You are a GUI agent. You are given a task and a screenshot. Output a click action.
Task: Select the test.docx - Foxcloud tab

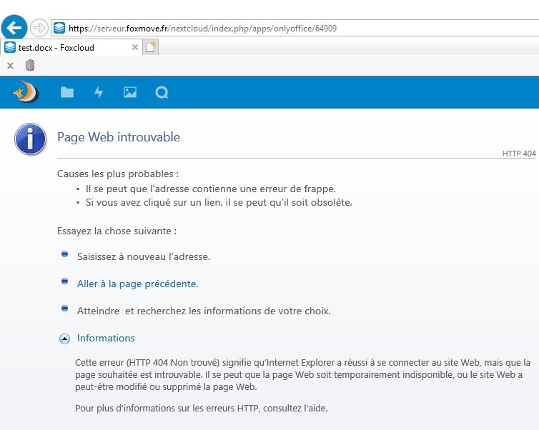point(56,47)
